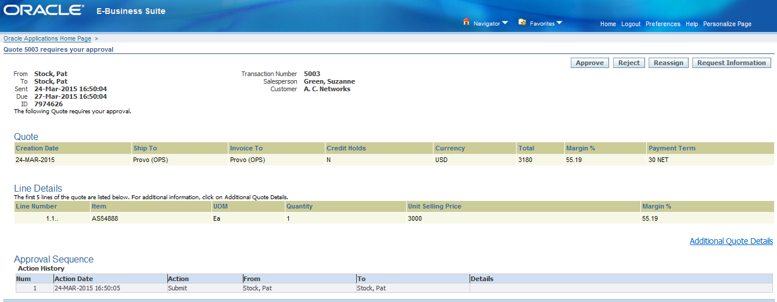Image resolution: width=777 pixels, height=302 pixels.
Task: Expand the Navigator dropdown arrow
Action: tap(505, 23)
